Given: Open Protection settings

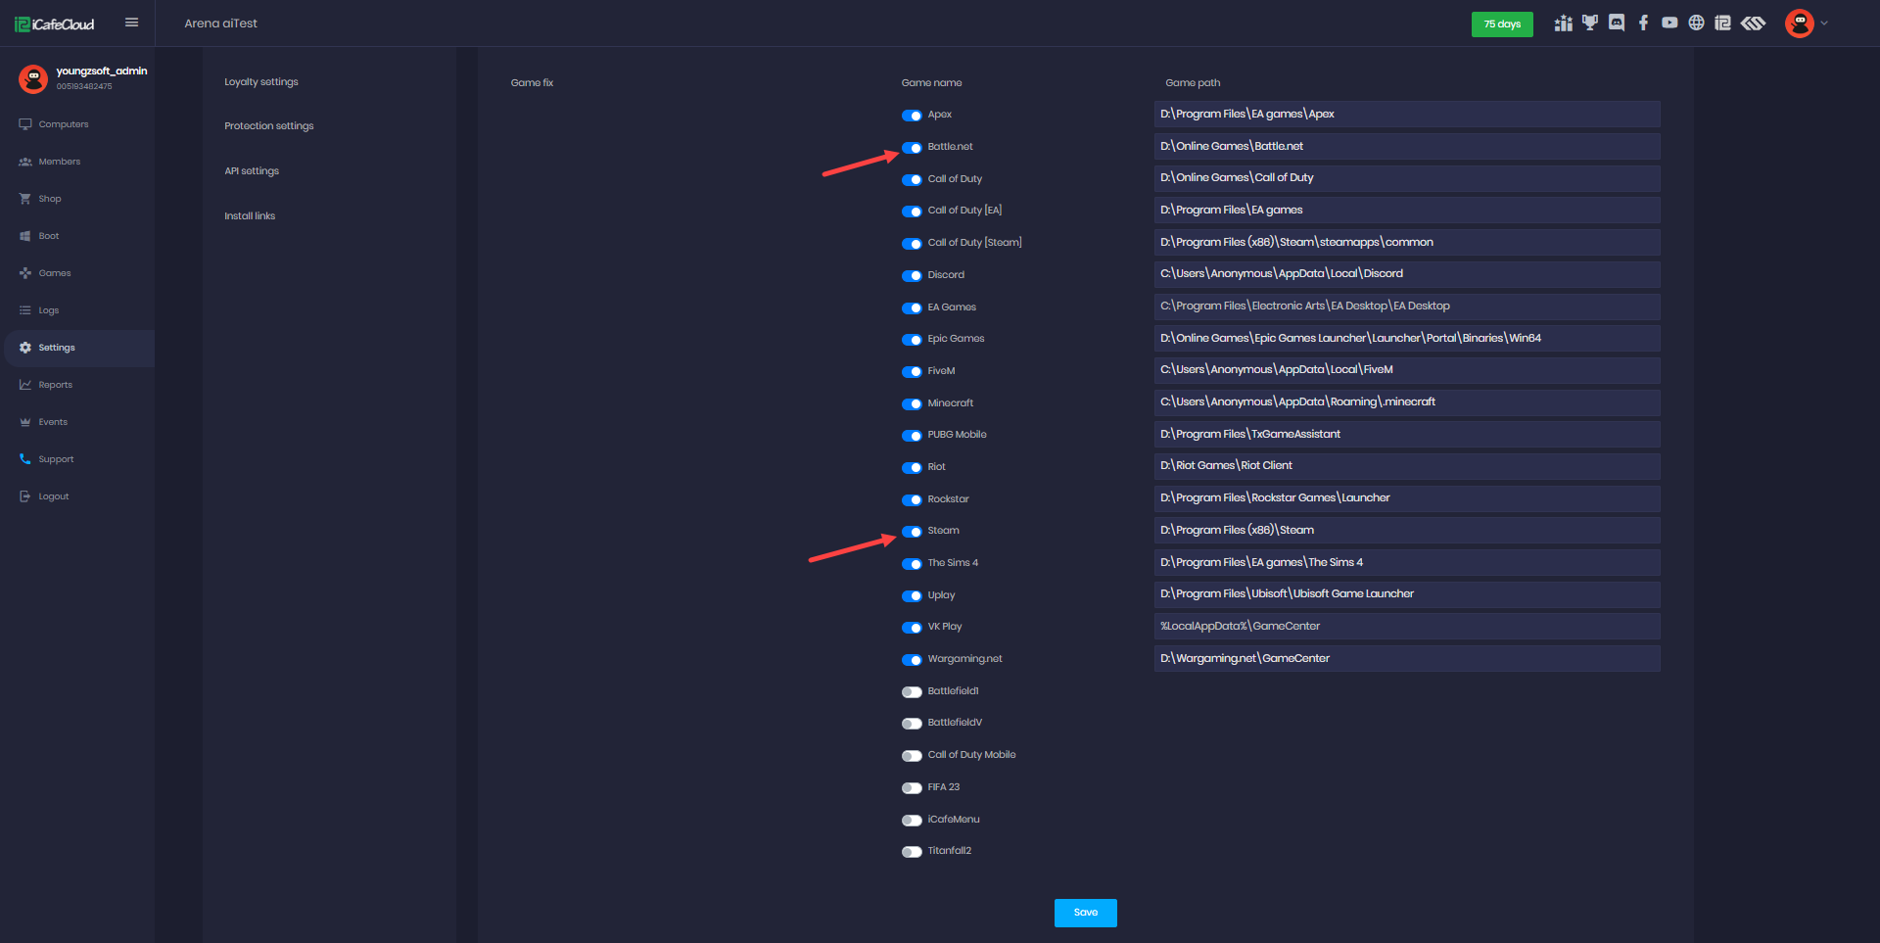Looking at the screenshot, I should 268,126.
